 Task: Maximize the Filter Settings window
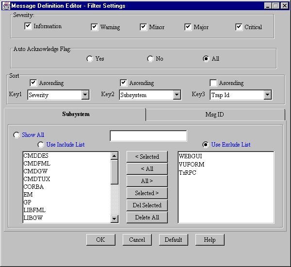tap(276, 6)
